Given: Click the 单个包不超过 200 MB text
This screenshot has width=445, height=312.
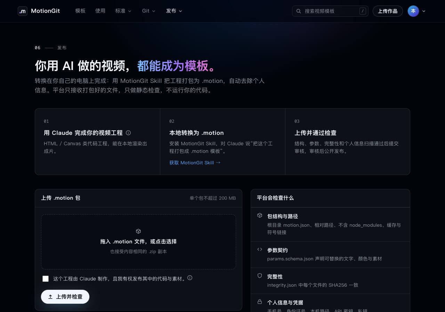Looking at the screenshot, I should [213, 198].
